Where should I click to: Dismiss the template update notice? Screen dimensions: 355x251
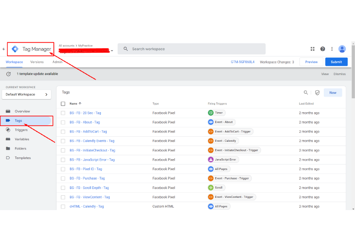[x=339, y=74]
